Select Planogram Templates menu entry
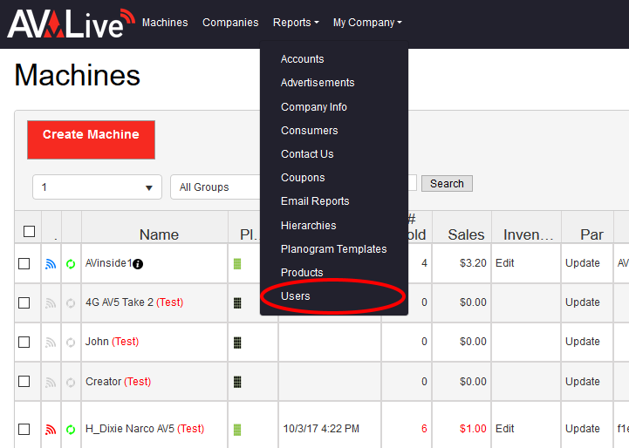 [x=334, y=249]
